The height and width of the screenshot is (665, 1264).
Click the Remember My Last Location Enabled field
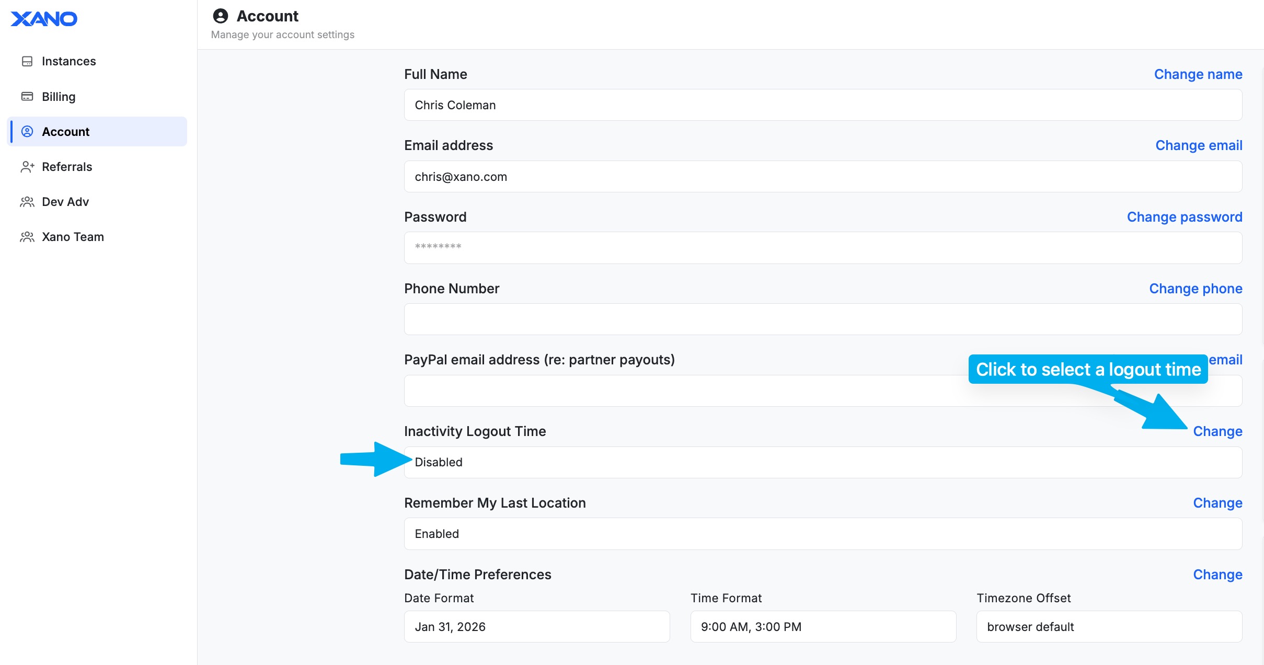[823, 534]
